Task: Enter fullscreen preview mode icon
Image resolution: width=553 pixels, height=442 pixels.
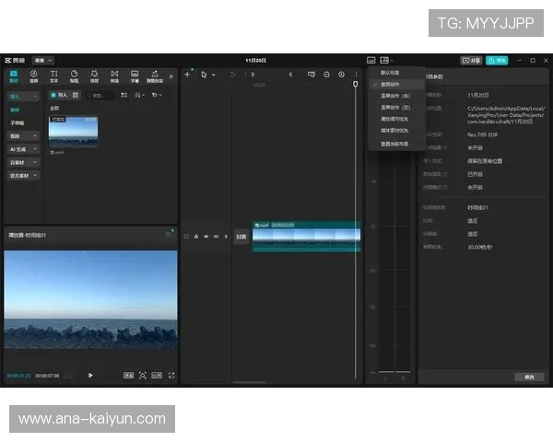Action: pyautogui.click(x=171, y=375)
